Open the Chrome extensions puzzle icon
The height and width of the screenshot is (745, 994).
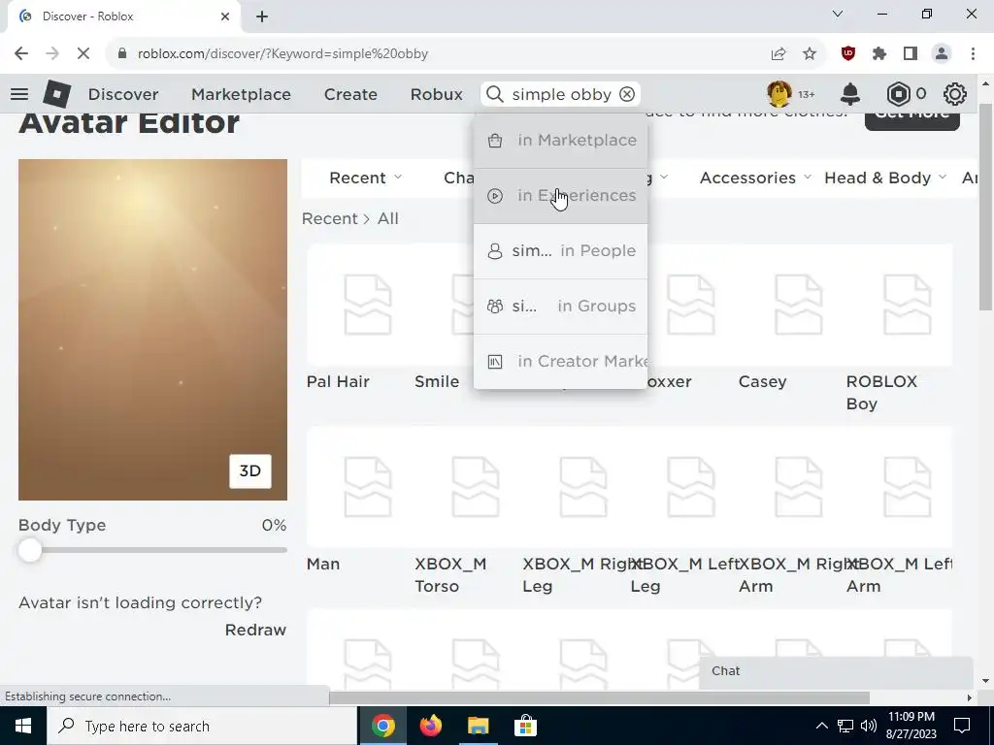pyautogui.click(x=878, y=54)
